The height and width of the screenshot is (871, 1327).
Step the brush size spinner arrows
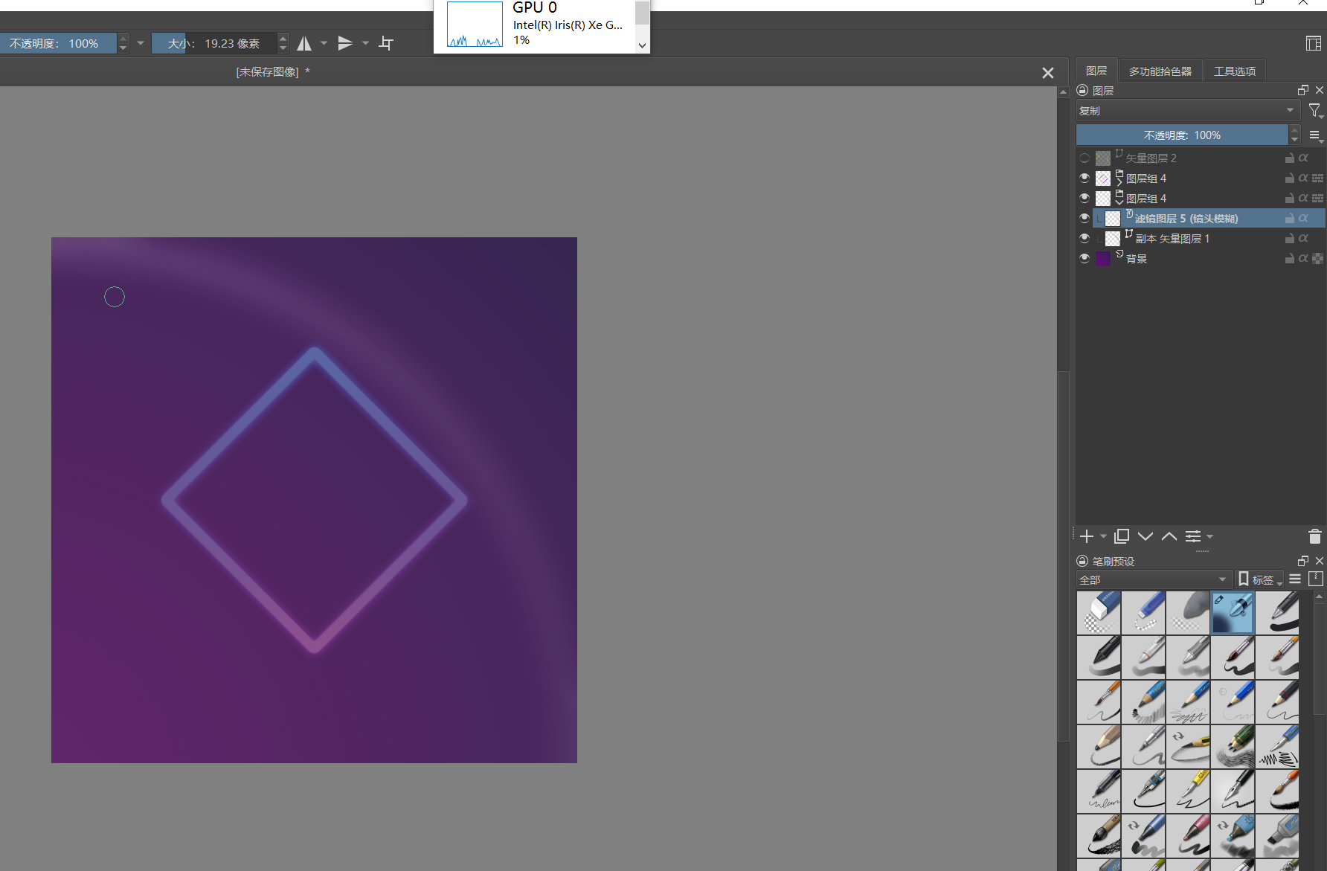[x=283, y=43]
